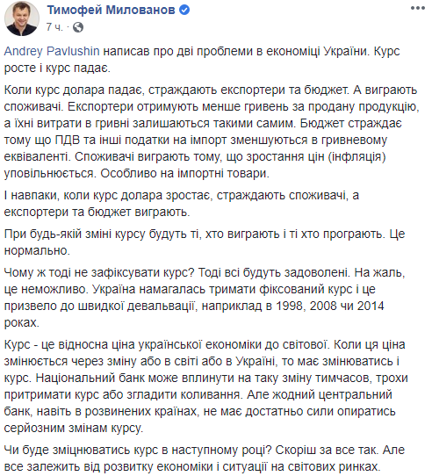This screenshot has height=476, width=432.
Task: Click the word "ПДВ" in the post
Action: [x=68, y=140]
